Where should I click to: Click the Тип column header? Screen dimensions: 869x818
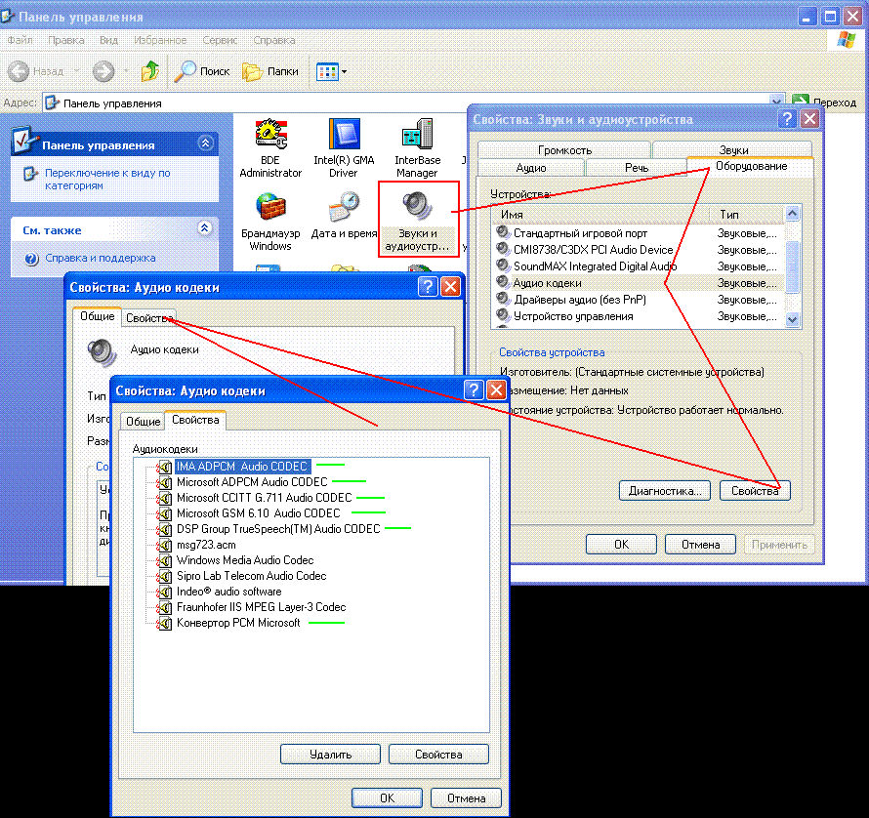747,214
